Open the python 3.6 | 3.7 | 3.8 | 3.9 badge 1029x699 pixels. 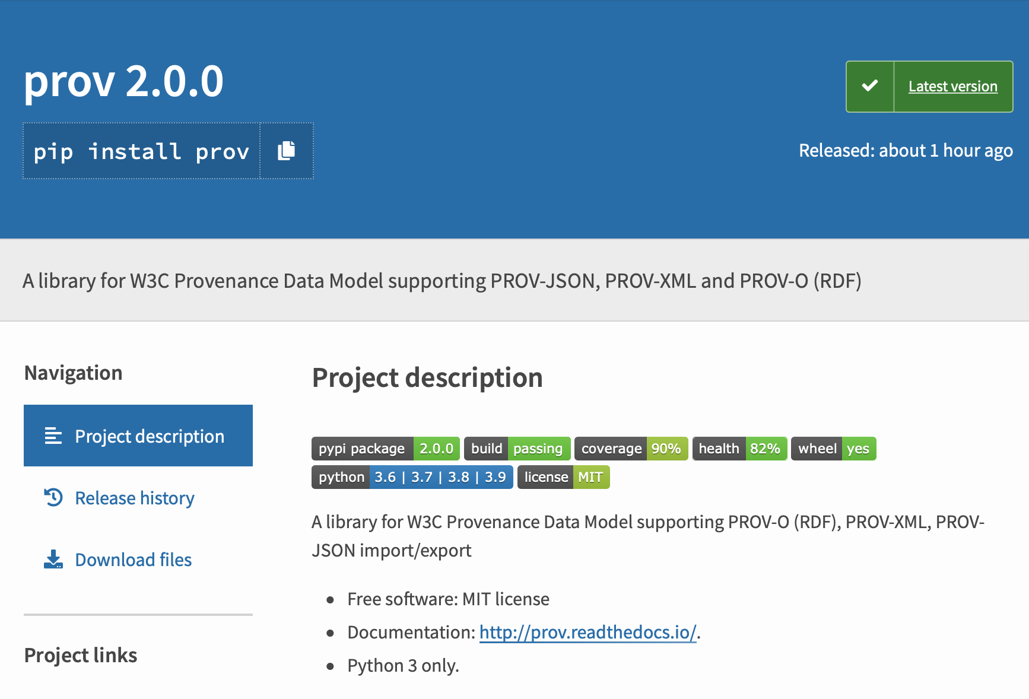click(x=412, y=477)
